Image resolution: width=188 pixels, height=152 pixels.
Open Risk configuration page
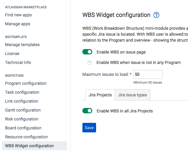[x=22, y=119]
